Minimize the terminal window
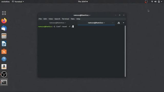Screen dimensions: 164x92 (116, 15)
